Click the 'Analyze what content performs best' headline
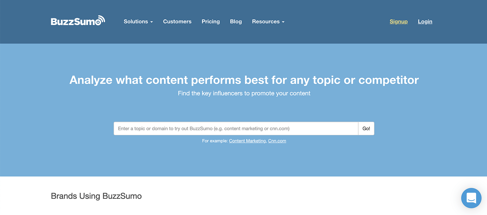The height and width of the screenshot is (215, 487). (244, 80)
